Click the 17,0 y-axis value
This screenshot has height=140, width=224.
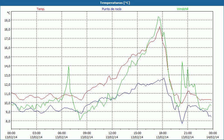coord(7,39)
